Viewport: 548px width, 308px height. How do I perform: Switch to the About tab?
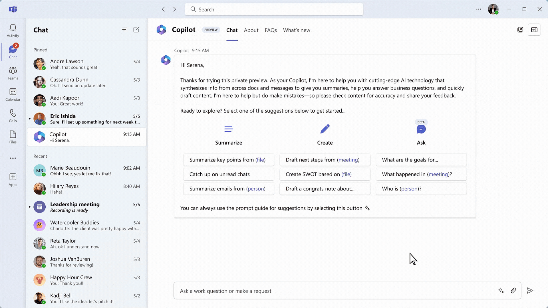click(251, 30)
